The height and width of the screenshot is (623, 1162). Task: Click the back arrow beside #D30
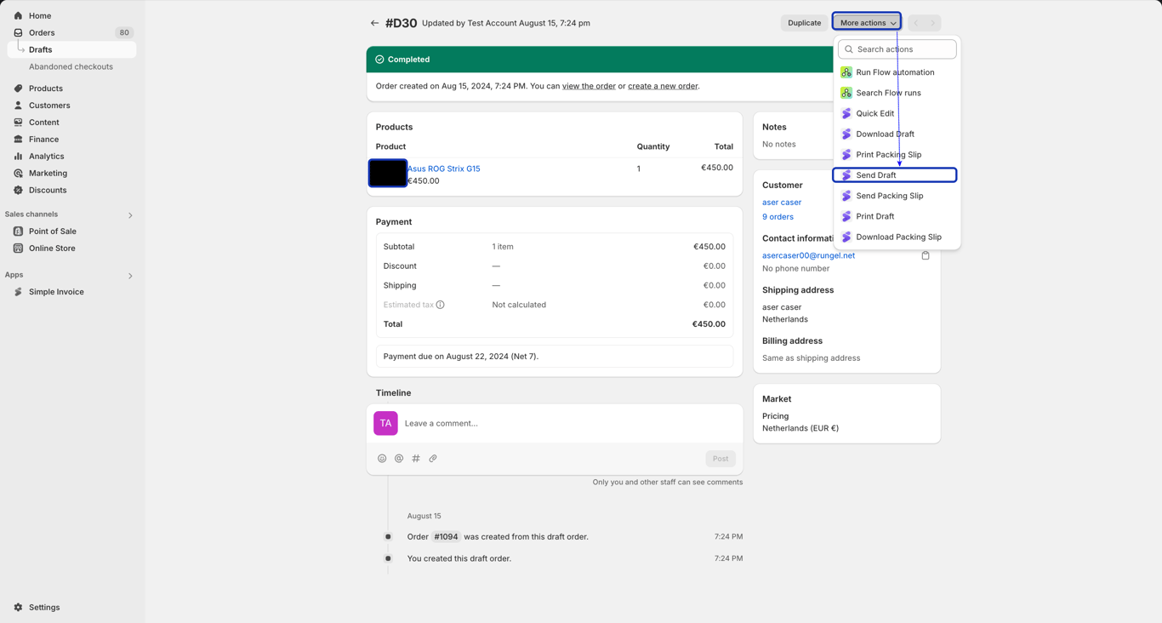pyautogui.click(x=374, y=23)
